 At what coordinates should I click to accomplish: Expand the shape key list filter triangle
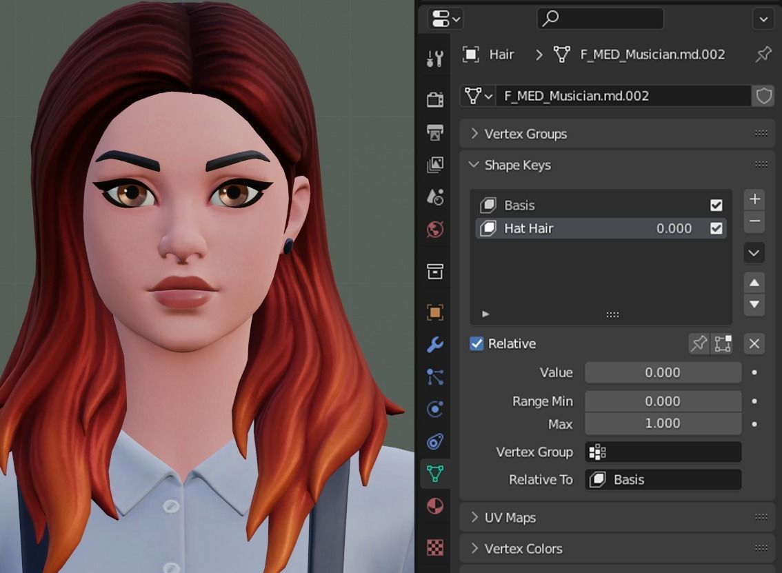[485, 314]
